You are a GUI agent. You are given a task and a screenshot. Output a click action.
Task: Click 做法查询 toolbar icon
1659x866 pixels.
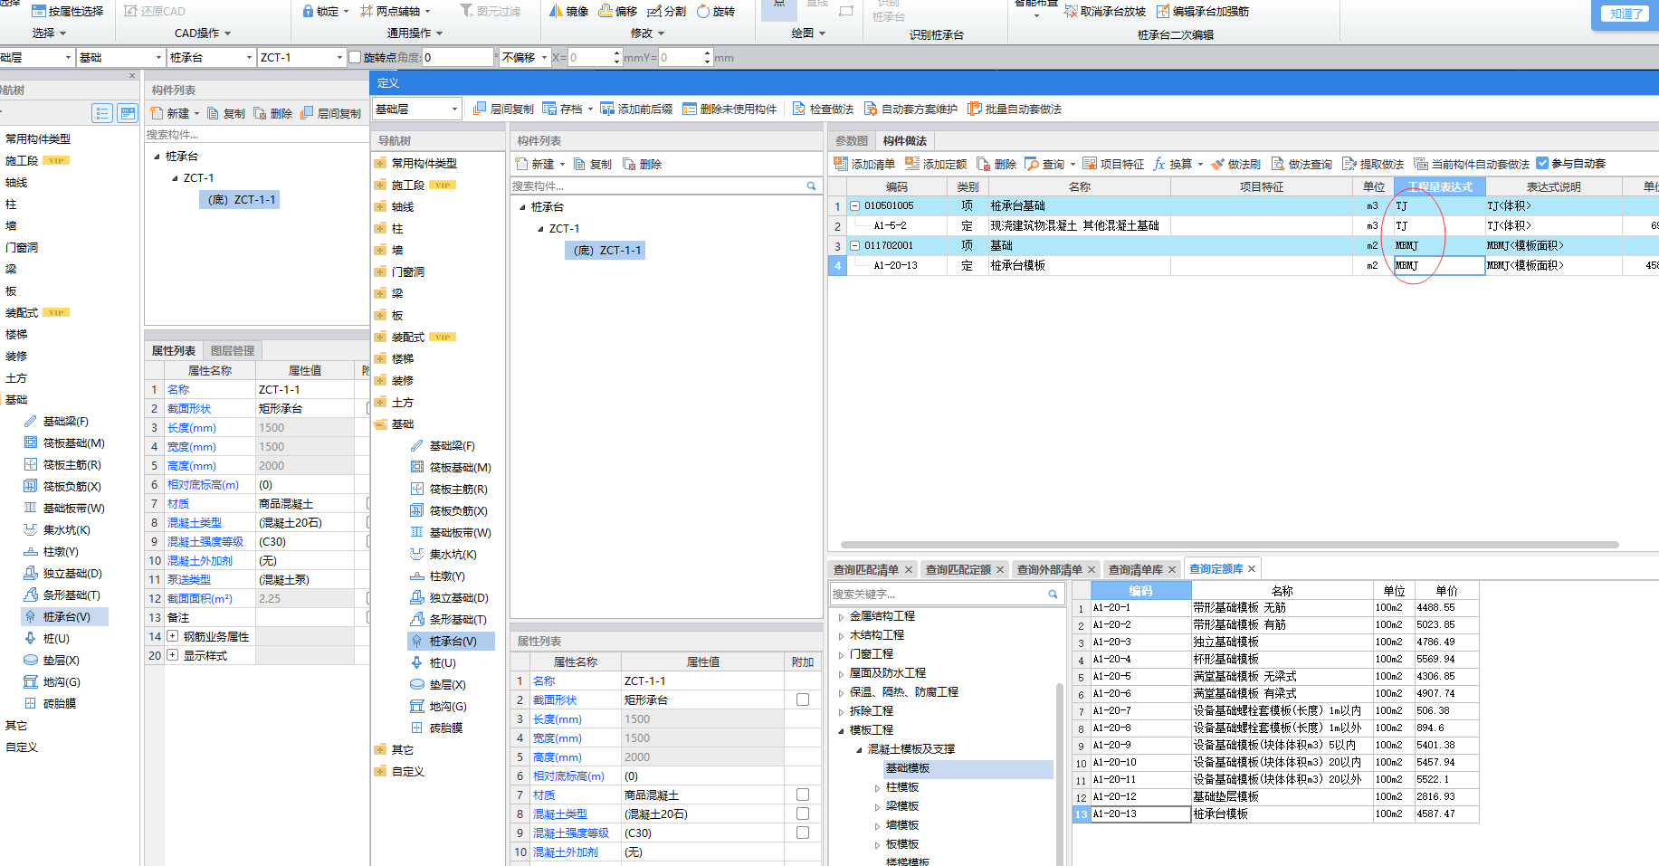[x=1278, y=164]
